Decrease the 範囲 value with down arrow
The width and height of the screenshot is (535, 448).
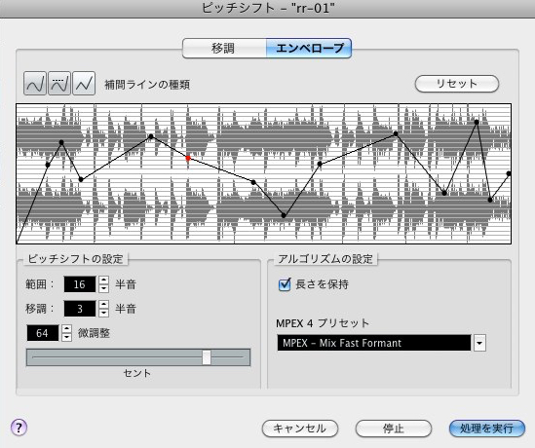(x=103, y=288)
